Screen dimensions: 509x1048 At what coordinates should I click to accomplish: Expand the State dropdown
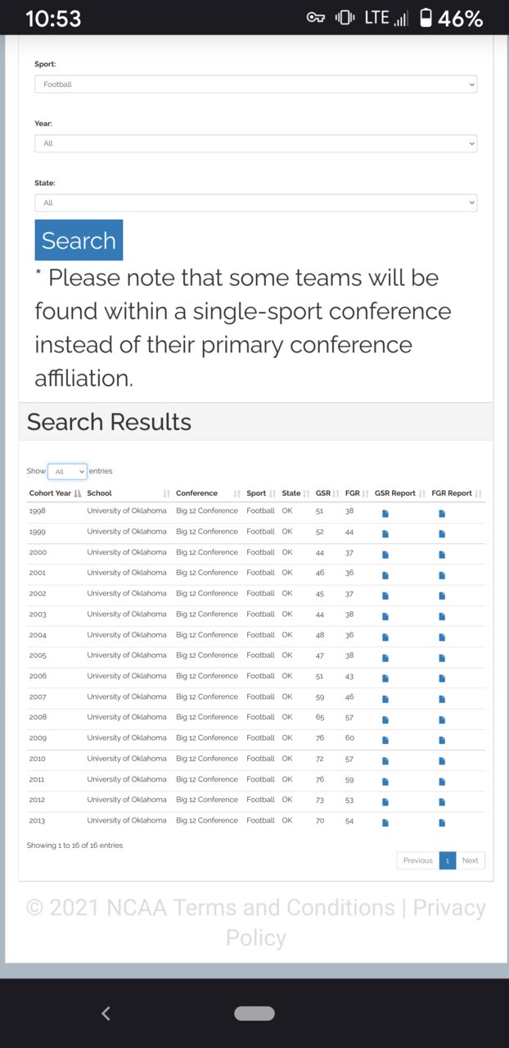[255, 202]
